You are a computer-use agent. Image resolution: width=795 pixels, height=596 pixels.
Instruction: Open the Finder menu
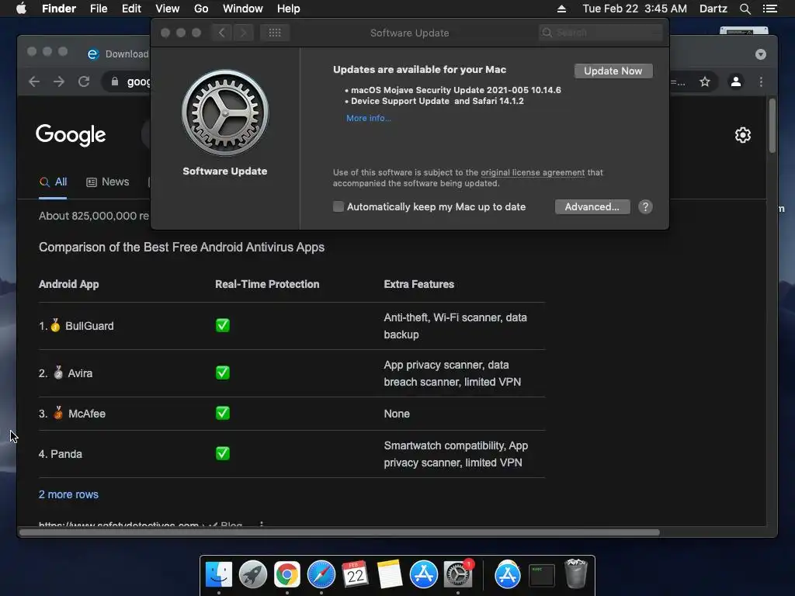pos(59,9)
